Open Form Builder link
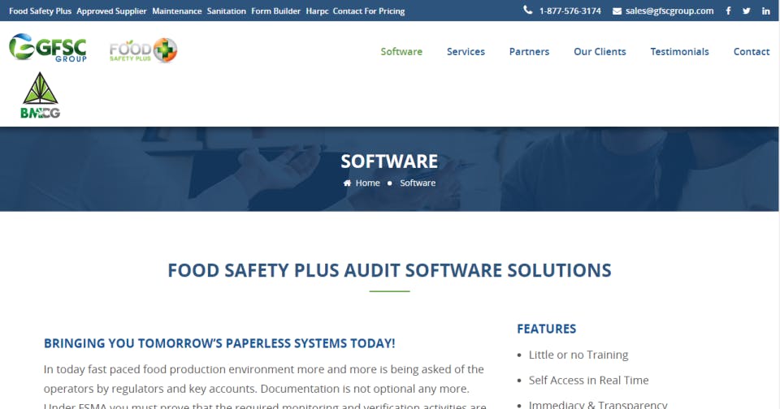 (x=275, y=11)
